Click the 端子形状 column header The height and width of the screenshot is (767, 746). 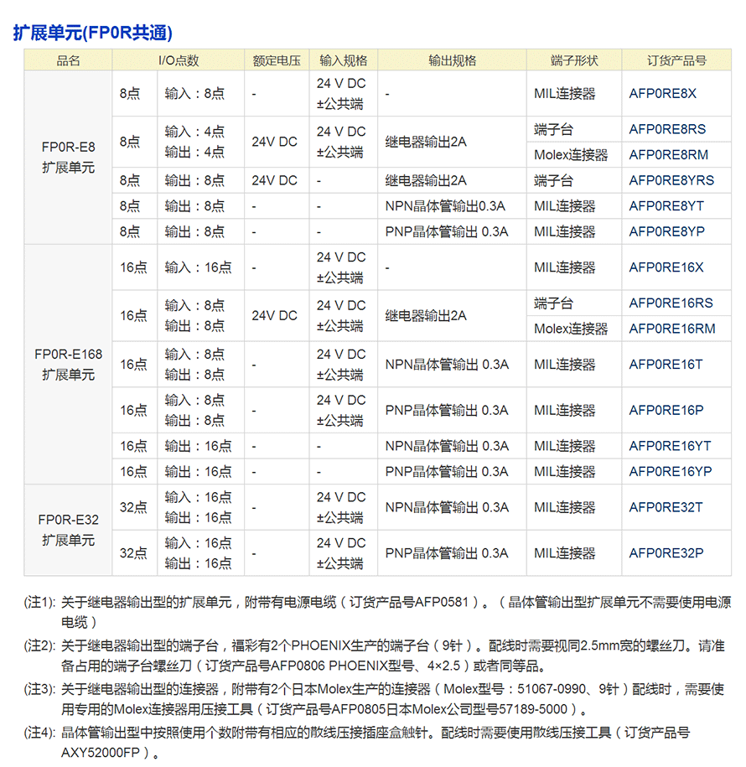point(574,60)
